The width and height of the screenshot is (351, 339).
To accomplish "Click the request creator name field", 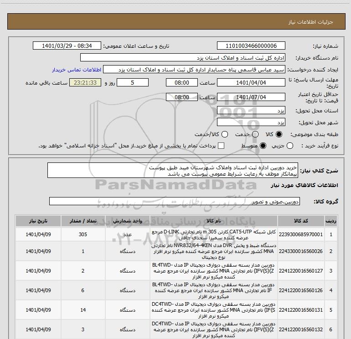I will [194, 70].
